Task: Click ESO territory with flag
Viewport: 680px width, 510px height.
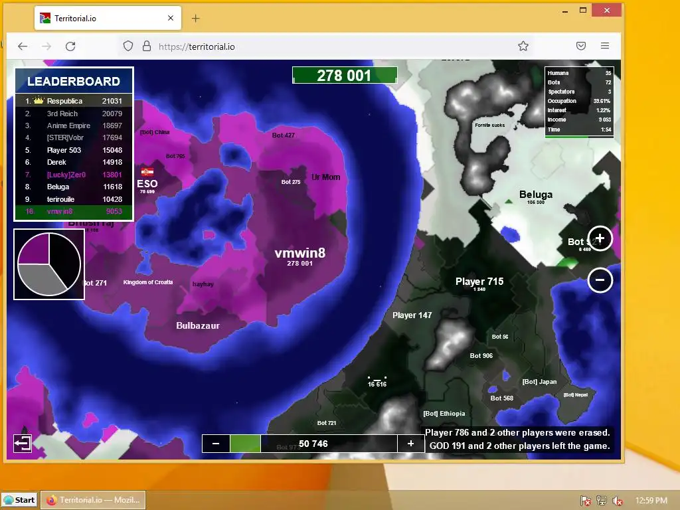Action: (147, 183)
